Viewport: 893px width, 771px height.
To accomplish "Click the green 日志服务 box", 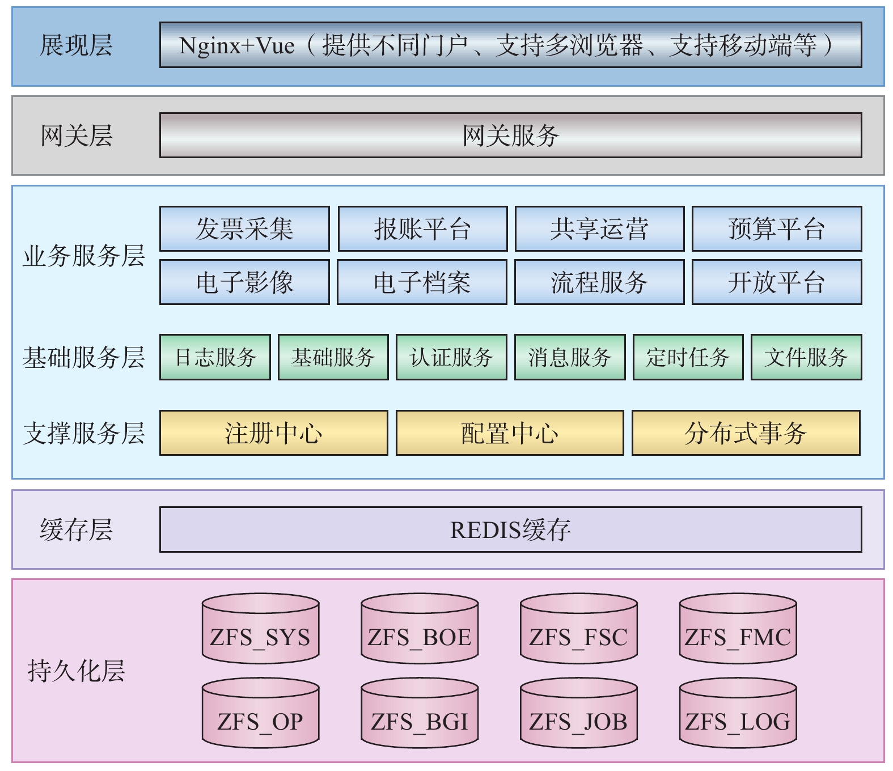I will 215,357.
